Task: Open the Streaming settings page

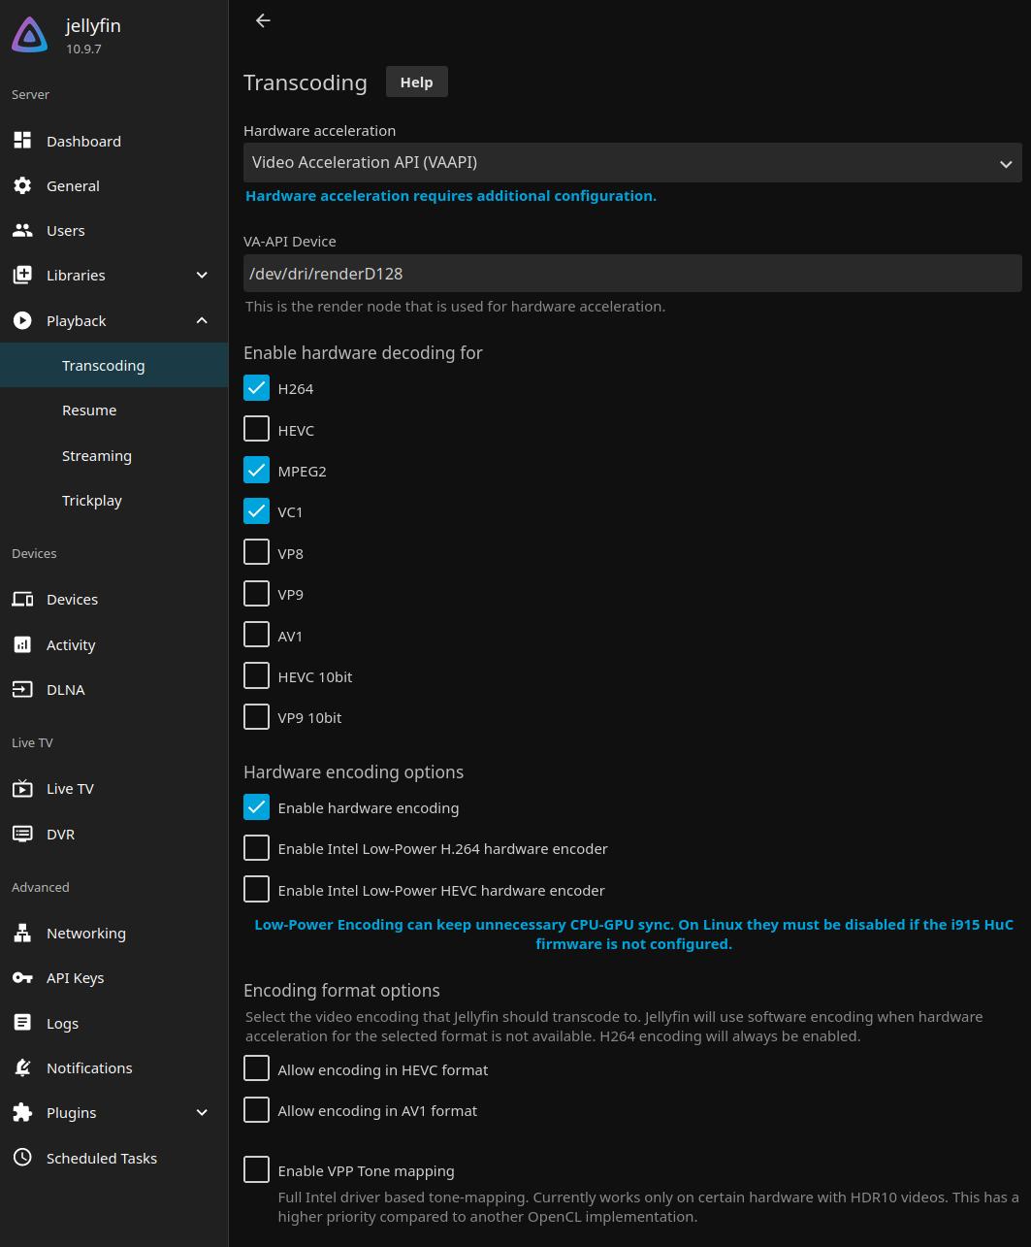Action: 97,455
